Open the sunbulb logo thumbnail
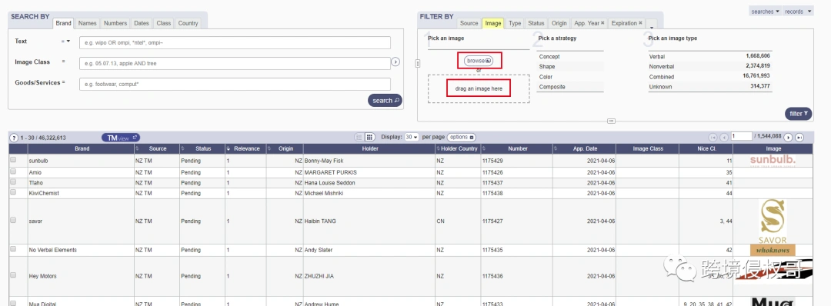831x306 pixels. (x=773, y=160)
